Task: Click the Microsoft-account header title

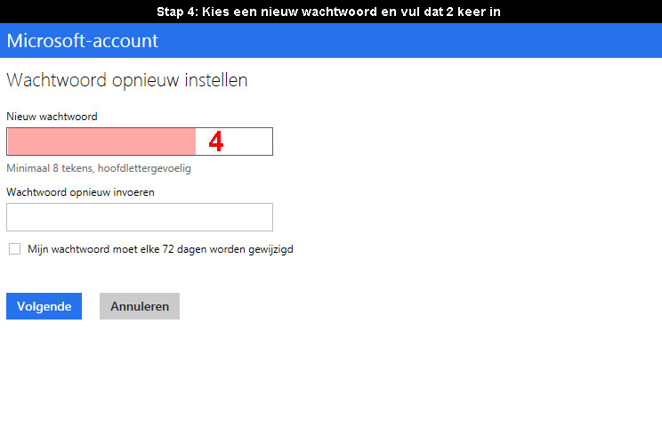Action: 83,41
